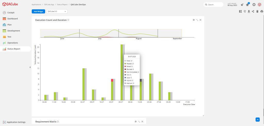The height and width of the screenshot is (126, 264).
Task: Open Execution Count widget settings gear
Action: point(194,20)
